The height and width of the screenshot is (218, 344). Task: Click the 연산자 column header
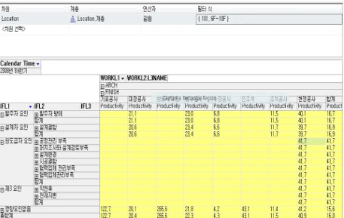point(149,9)
